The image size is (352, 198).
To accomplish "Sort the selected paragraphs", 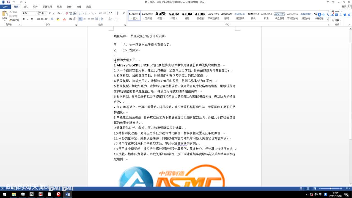I will click(118, 13).
